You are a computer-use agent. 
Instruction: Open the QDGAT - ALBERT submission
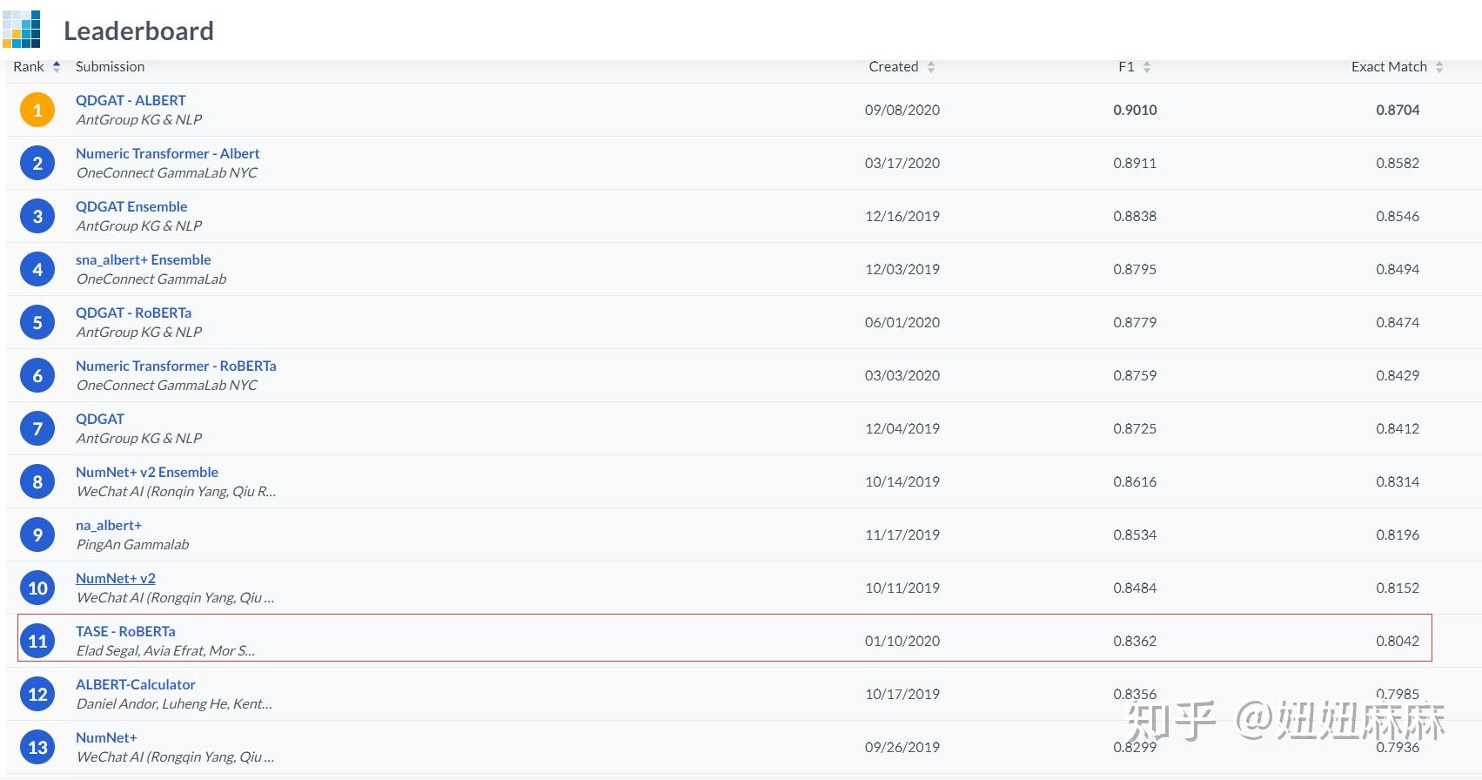coord(131,100)
